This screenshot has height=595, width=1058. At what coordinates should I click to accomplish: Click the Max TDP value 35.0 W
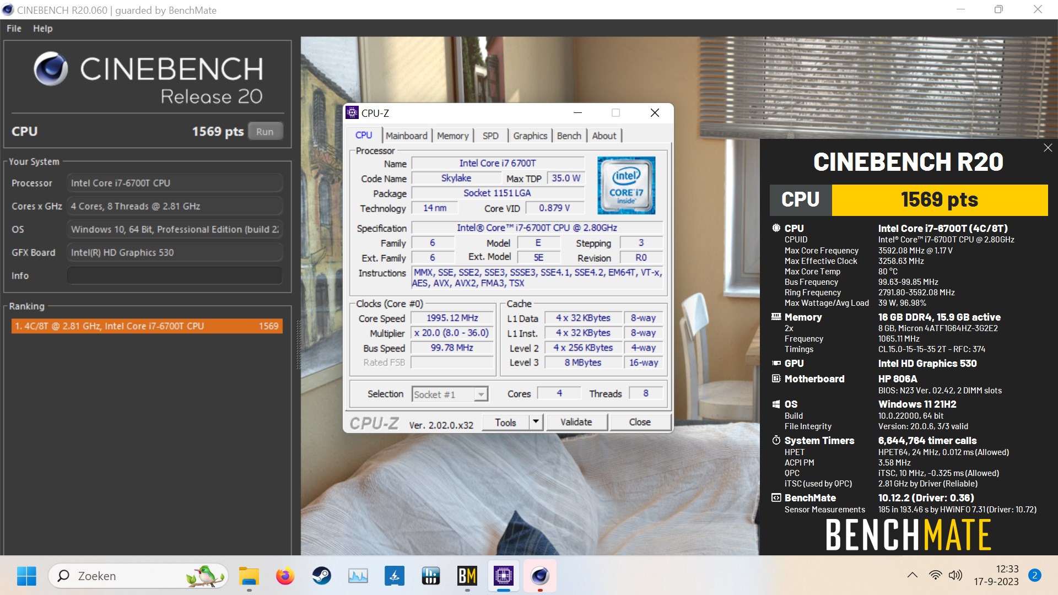[566, 178]
